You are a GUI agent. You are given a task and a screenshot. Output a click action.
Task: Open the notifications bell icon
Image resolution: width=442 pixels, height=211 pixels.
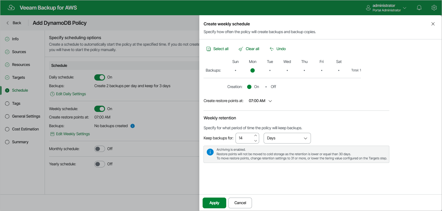tap(419, 8)
